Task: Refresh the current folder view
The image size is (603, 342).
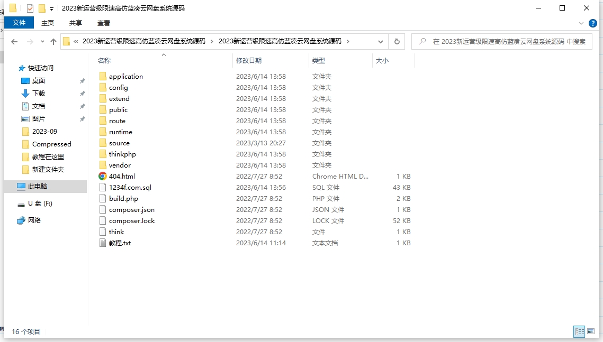Action: pyautogui.click(x=397, y=41)
